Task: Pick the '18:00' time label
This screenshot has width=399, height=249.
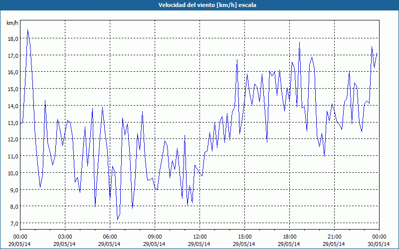Action: tap(289, 237)
